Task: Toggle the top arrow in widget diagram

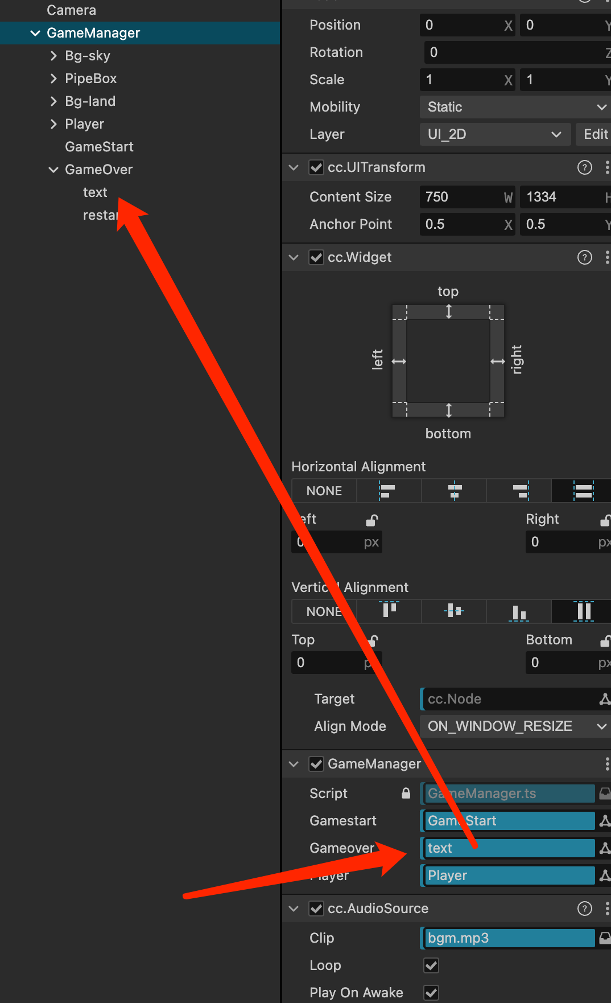Action: point(449,311)
